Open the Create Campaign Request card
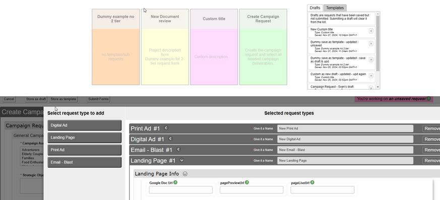 point(263,47)
